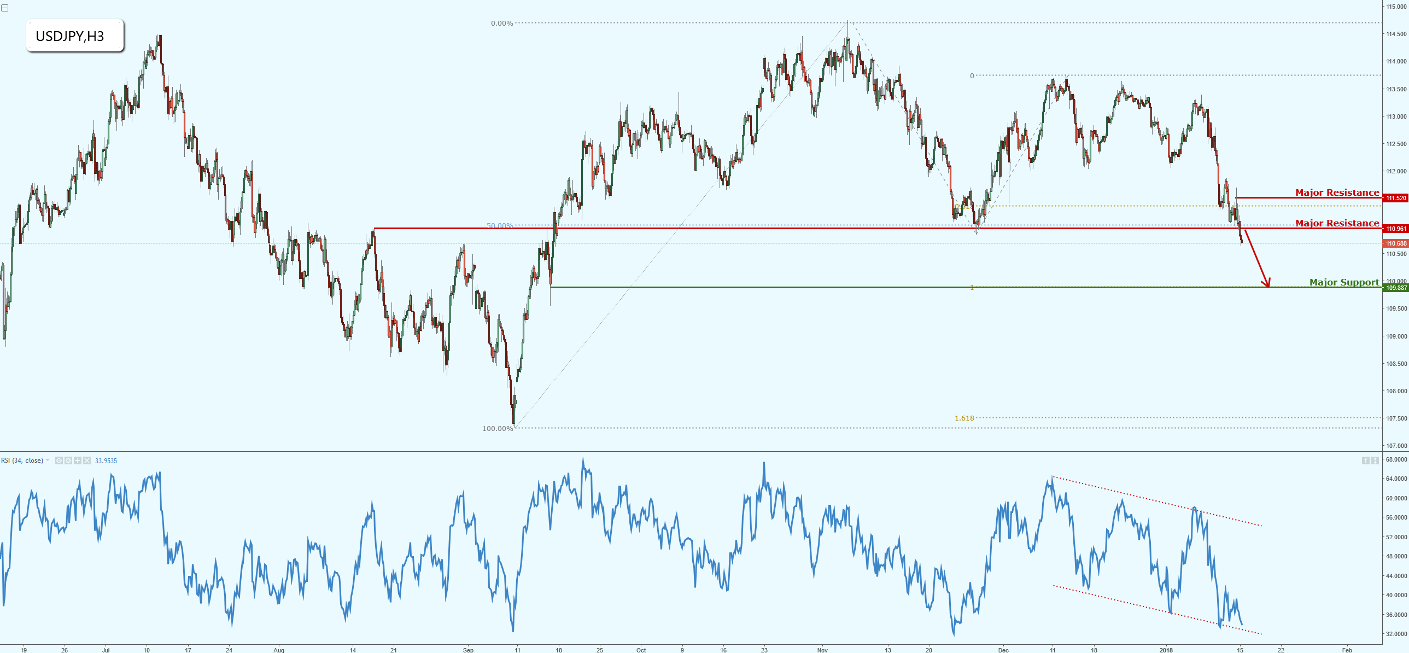Select the Fibonacci 0.00% level label
1409x653 pixels.
click(501, 23)
